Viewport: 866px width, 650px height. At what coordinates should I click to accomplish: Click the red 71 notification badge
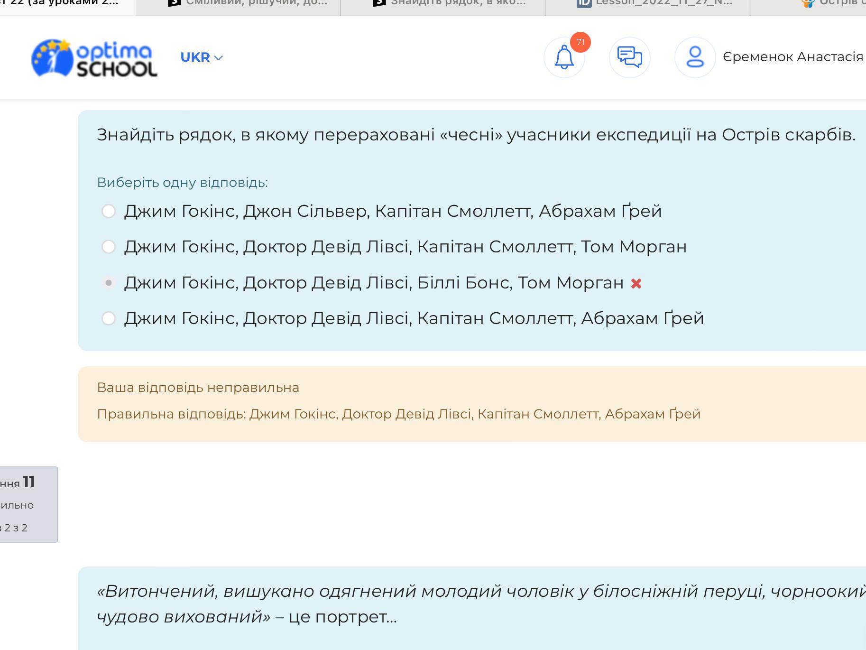[580, 42]
